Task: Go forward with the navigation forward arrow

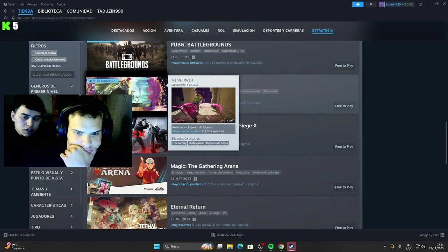Action: [13, 11]
